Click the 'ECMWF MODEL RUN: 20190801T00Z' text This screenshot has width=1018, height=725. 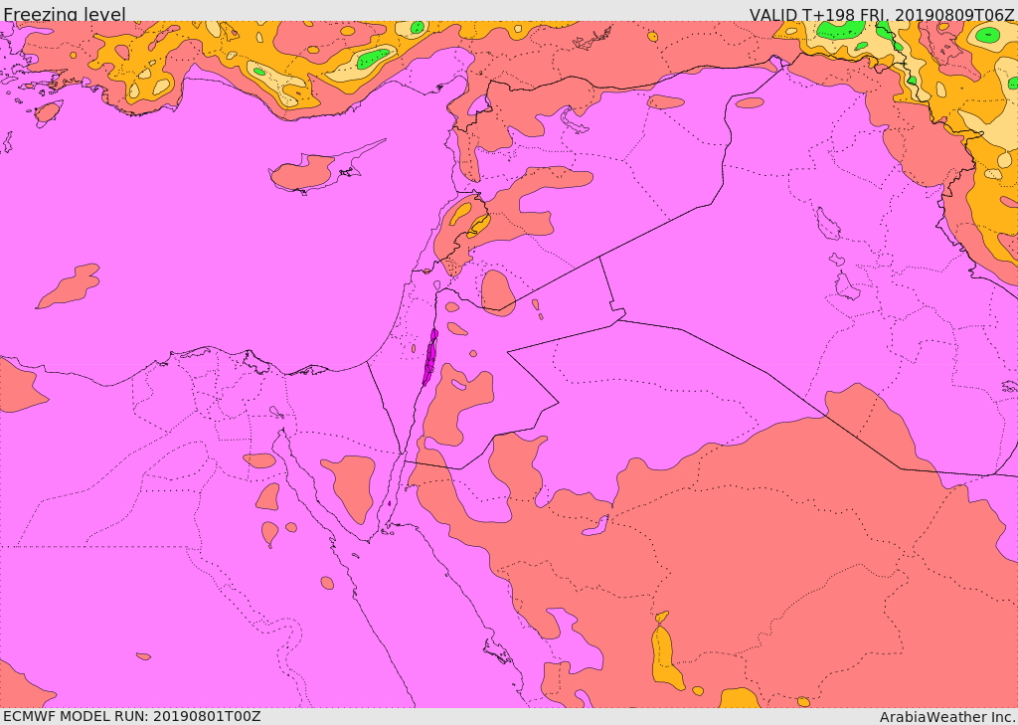tap(132, 716)
